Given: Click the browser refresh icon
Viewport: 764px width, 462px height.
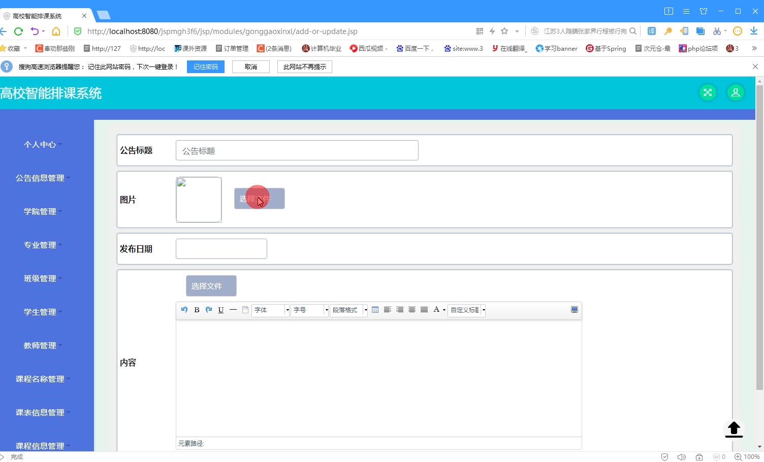Looking at the screenshot, I should (19, 31).
